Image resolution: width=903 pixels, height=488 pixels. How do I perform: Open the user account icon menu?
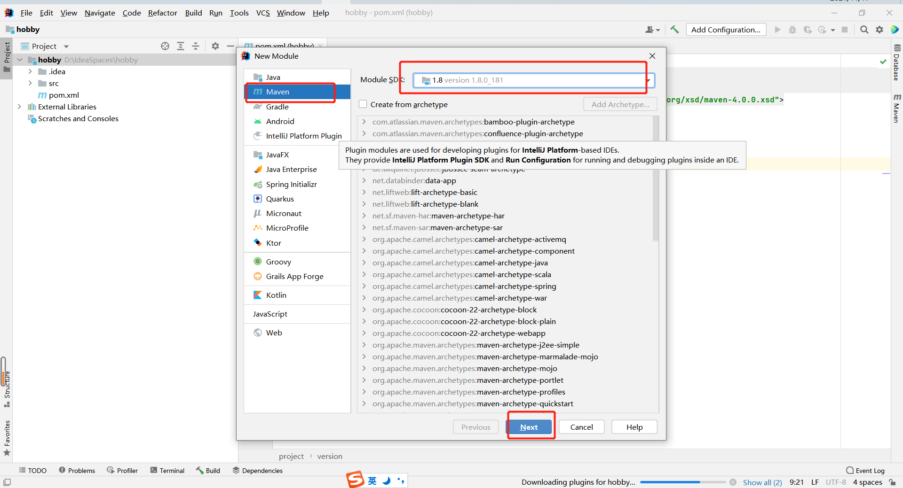652,30
